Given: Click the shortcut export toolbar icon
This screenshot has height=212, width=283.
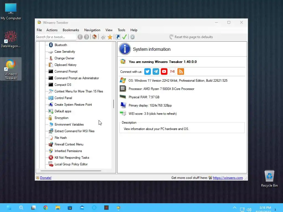Looking at the screenshot, I should (x=118, y=37).
